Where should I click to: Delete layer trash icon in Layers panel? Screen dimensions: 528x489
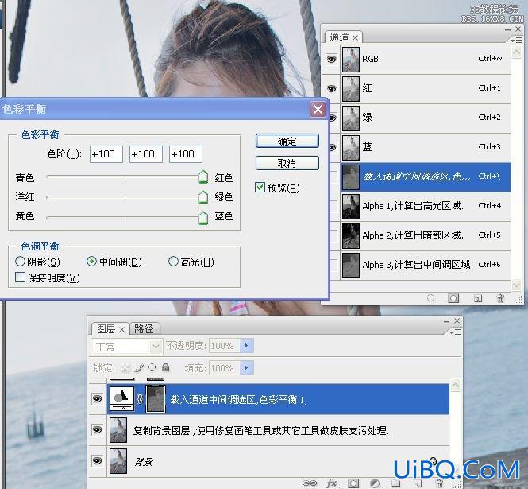click(439, 483)
